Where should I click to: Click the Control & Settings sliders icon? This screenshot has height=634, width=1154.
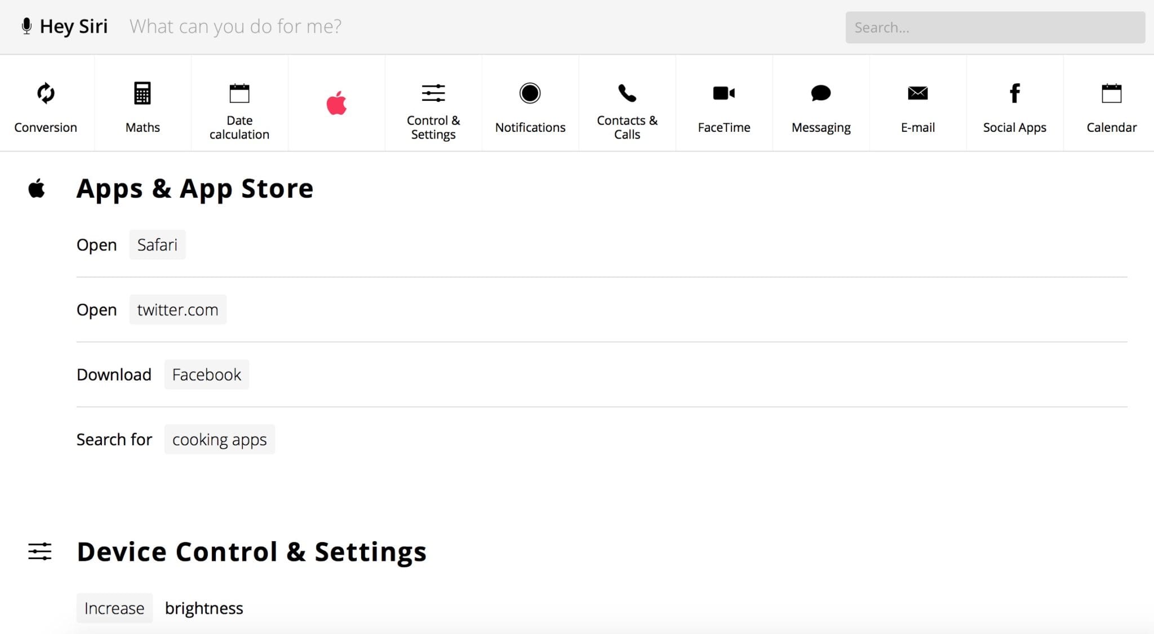(433, 93)
